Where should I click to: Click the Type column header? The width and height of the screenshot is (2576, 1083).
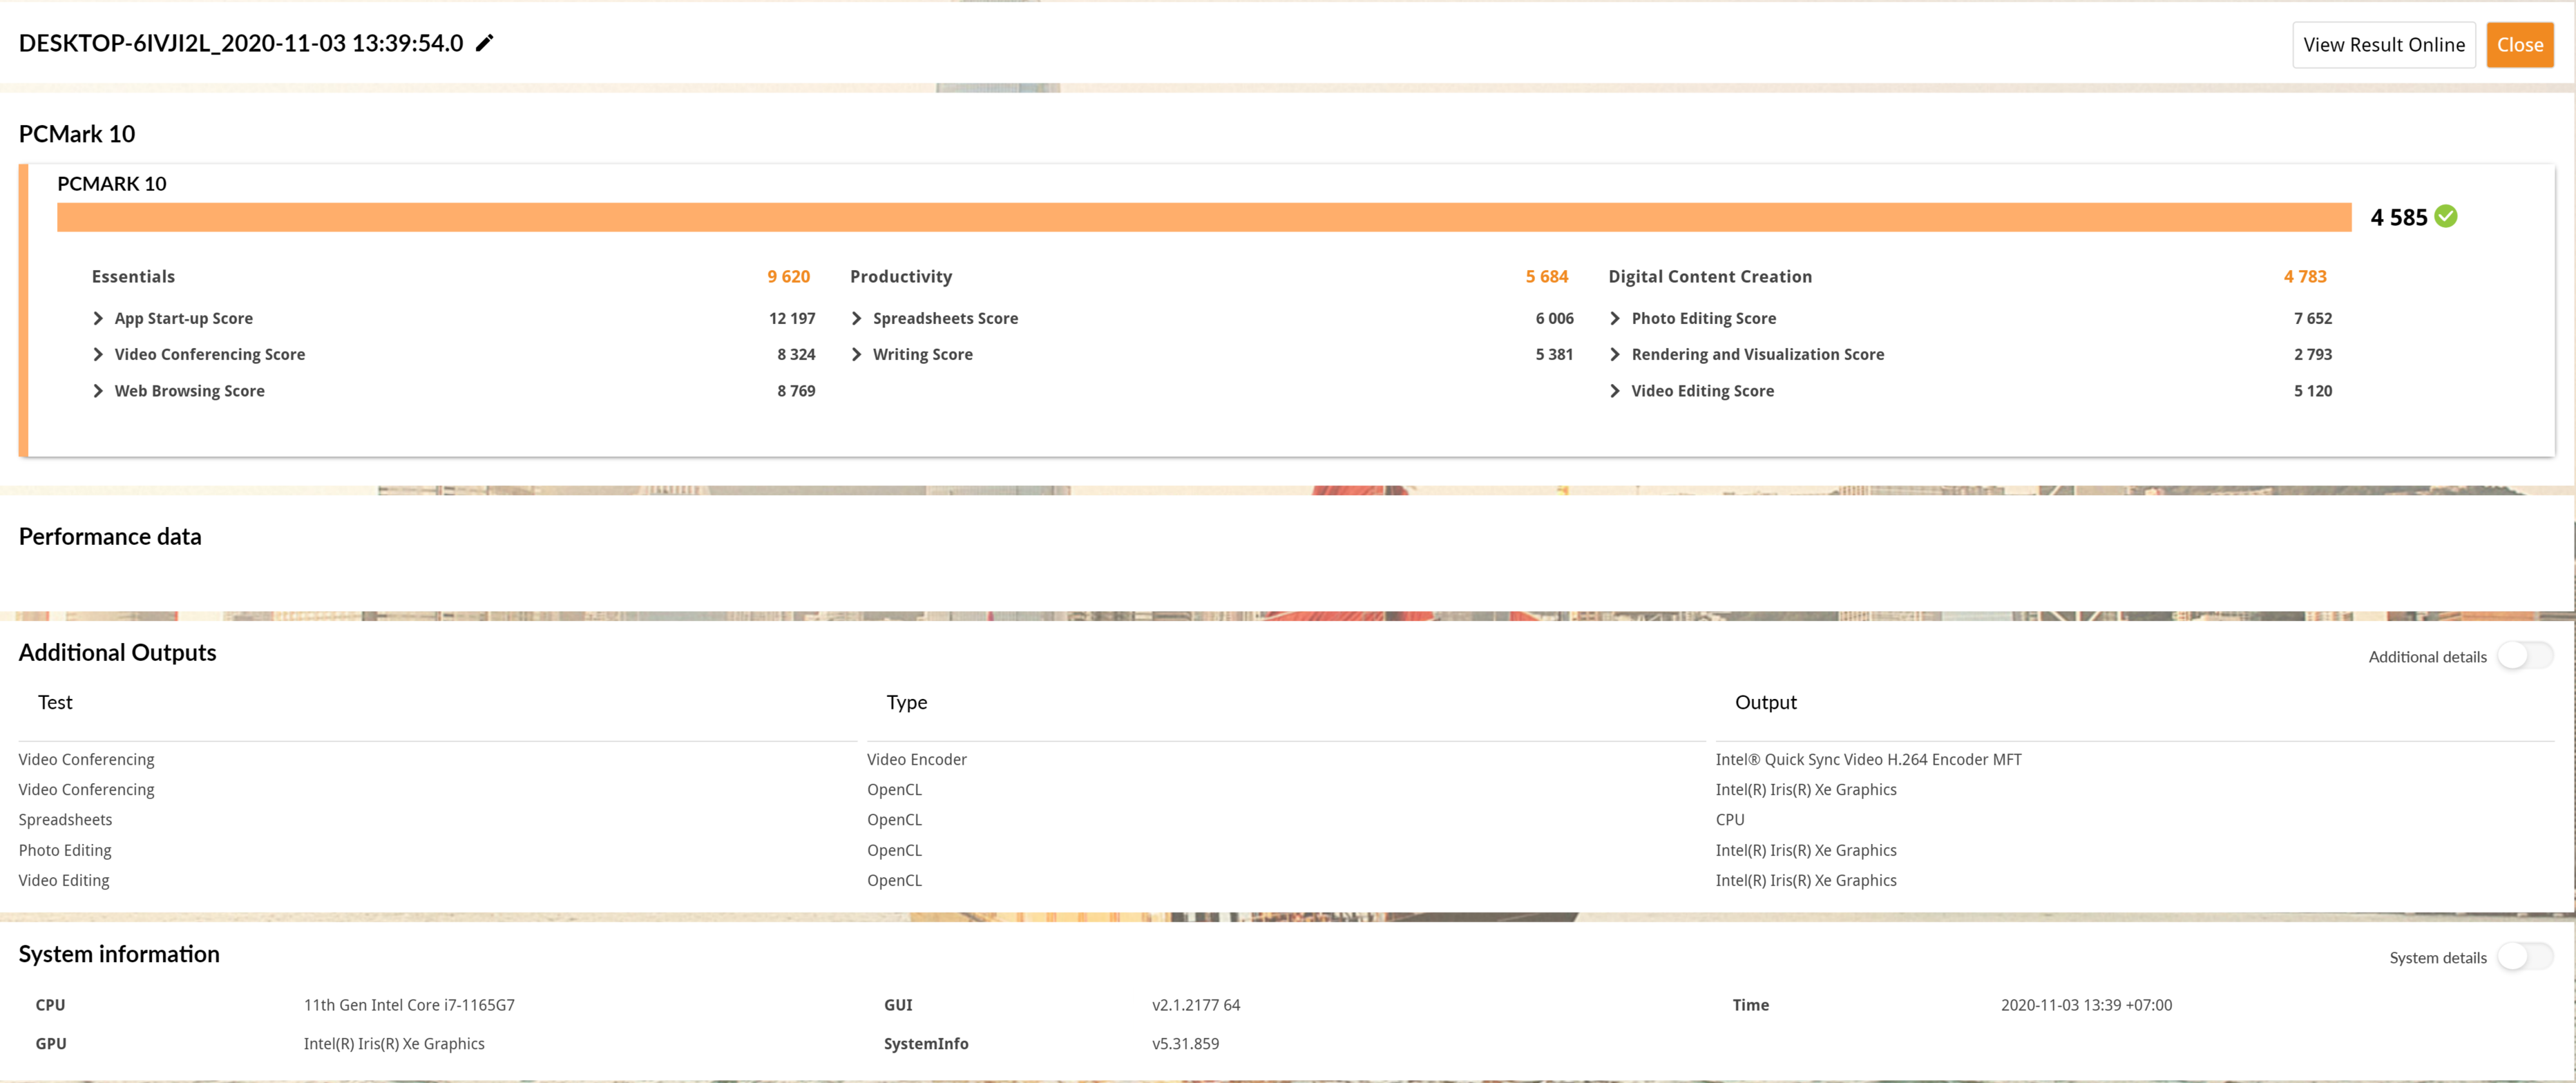click(x=907, y=702)
